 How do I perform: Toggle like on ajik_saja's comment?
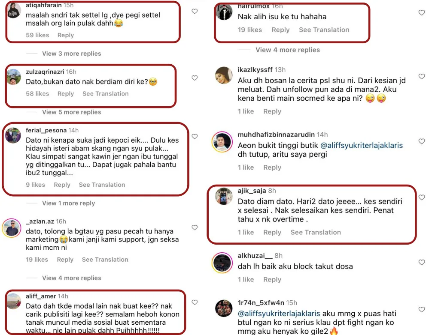tap(422, 197)
